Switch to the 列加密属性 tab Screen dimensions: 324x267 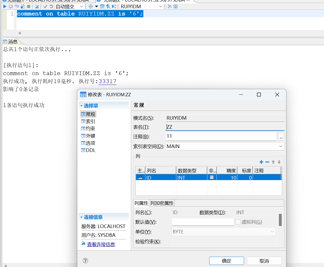[x=162, y=203]
